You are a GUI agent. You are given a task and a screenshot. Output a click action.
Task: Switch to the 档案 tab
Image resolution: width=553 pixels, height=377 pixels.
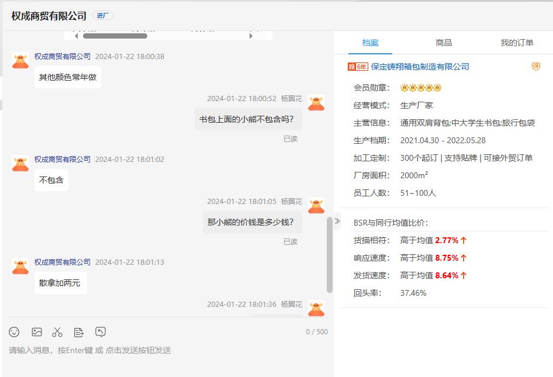tap(370, 43)
